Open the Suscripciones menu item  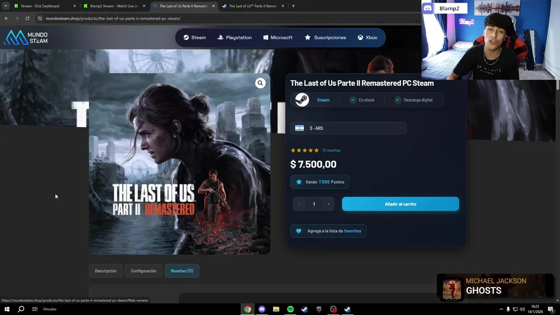[x=325, y=38]
